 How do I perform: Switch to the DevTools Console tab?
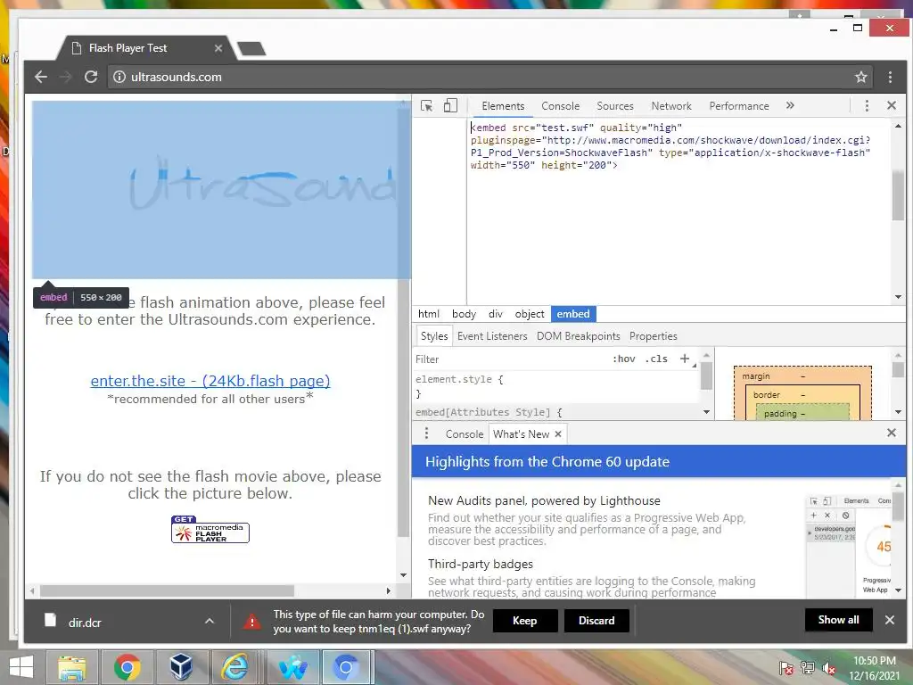click(x=560, y=106)
